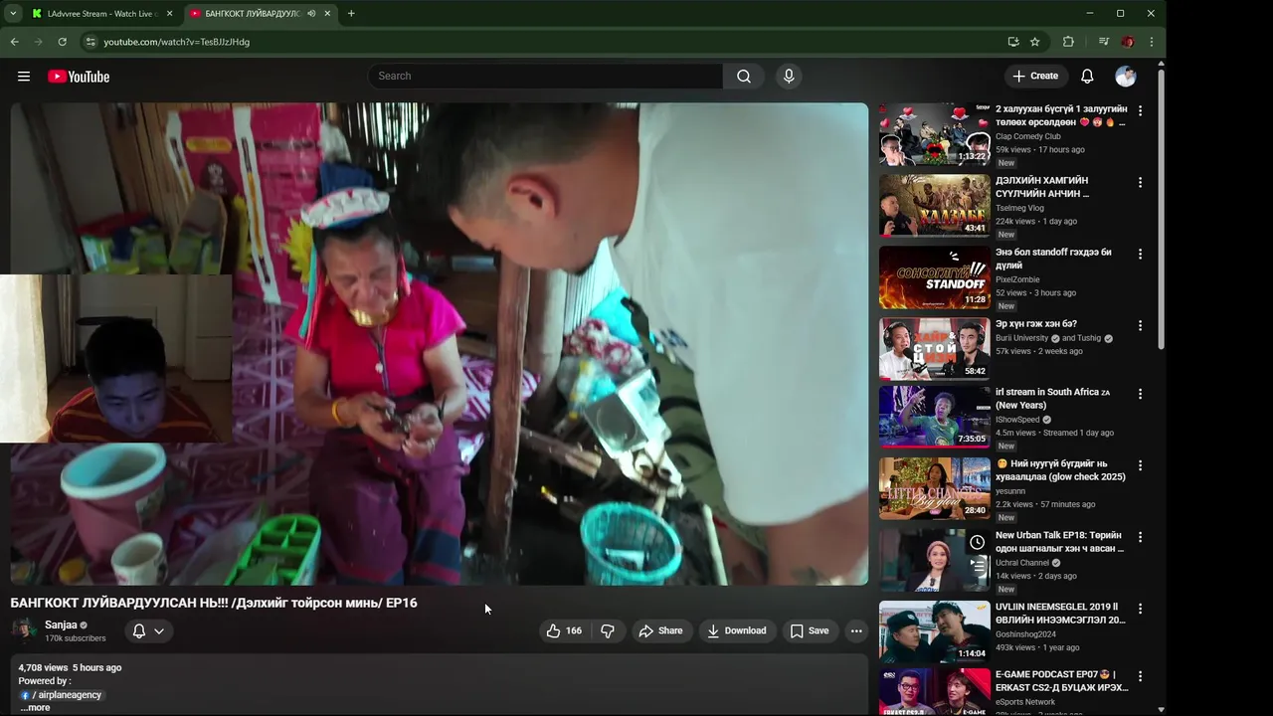Expand description with ...more

click(35, 708)
